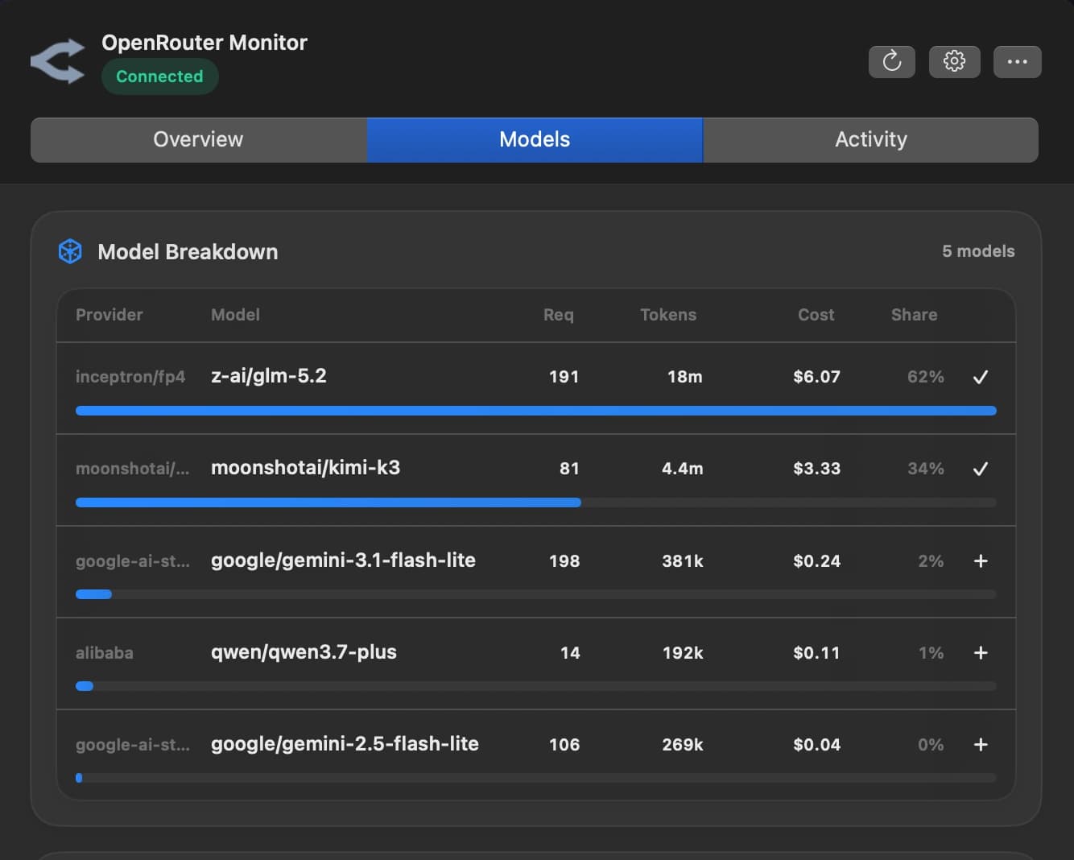Click the moonshotai/kimi-k3 share progress bar
1074x860 pixels.
coord(536,502)
